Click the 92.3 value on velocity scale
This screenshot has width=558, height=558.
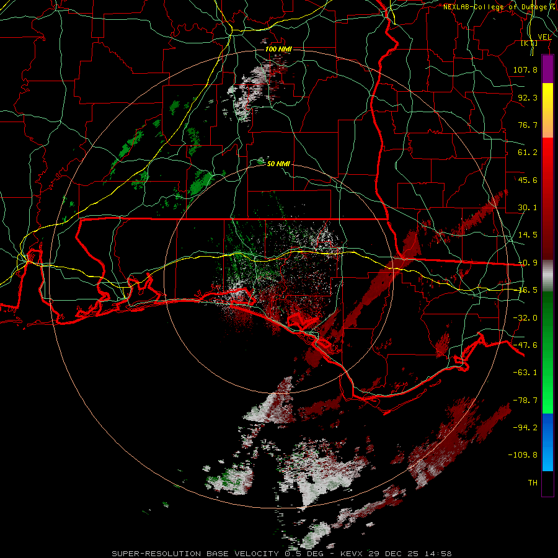(528, 97)
